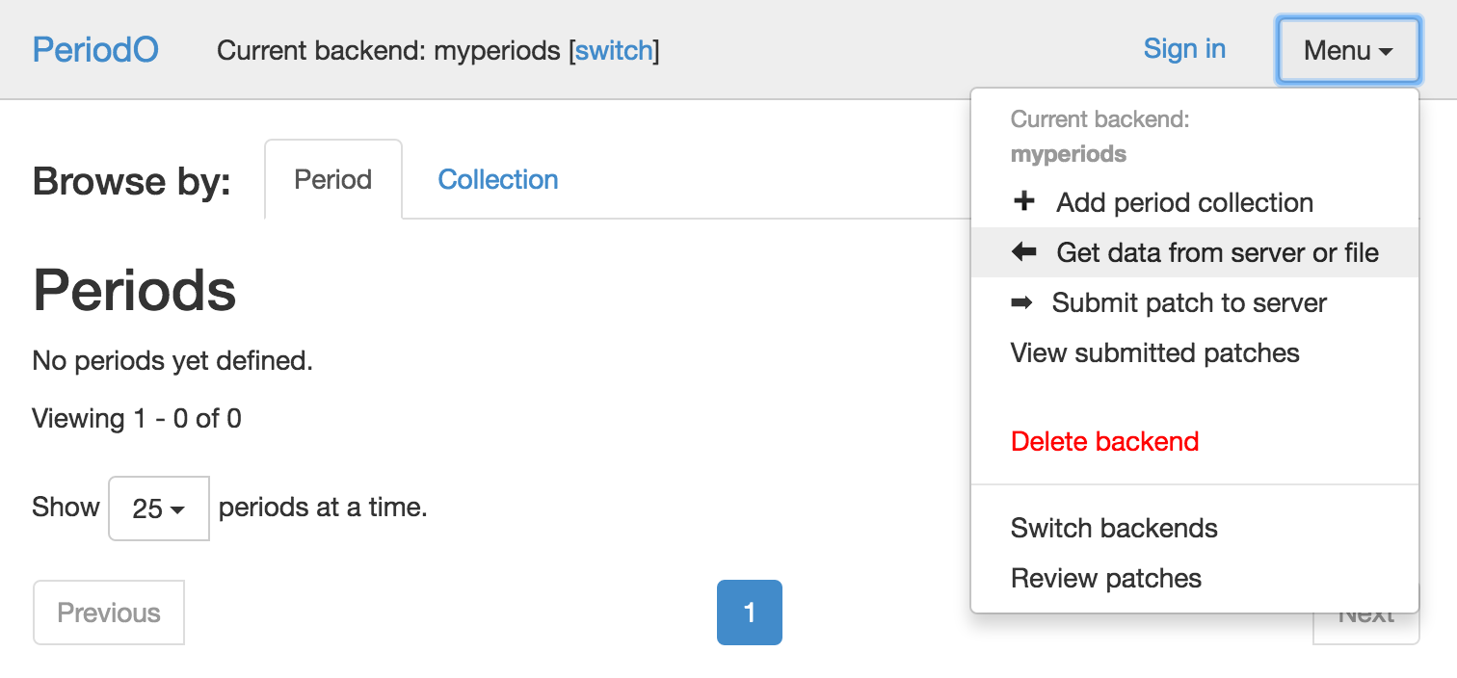The height and width of the screenshot is (678, 1457).
Task: Expand the Show count selector arrow
Action: (x=176, y=509)
